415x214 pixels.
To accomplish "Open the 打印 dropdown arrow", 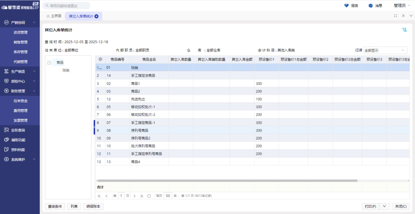I will pos(384,206).
